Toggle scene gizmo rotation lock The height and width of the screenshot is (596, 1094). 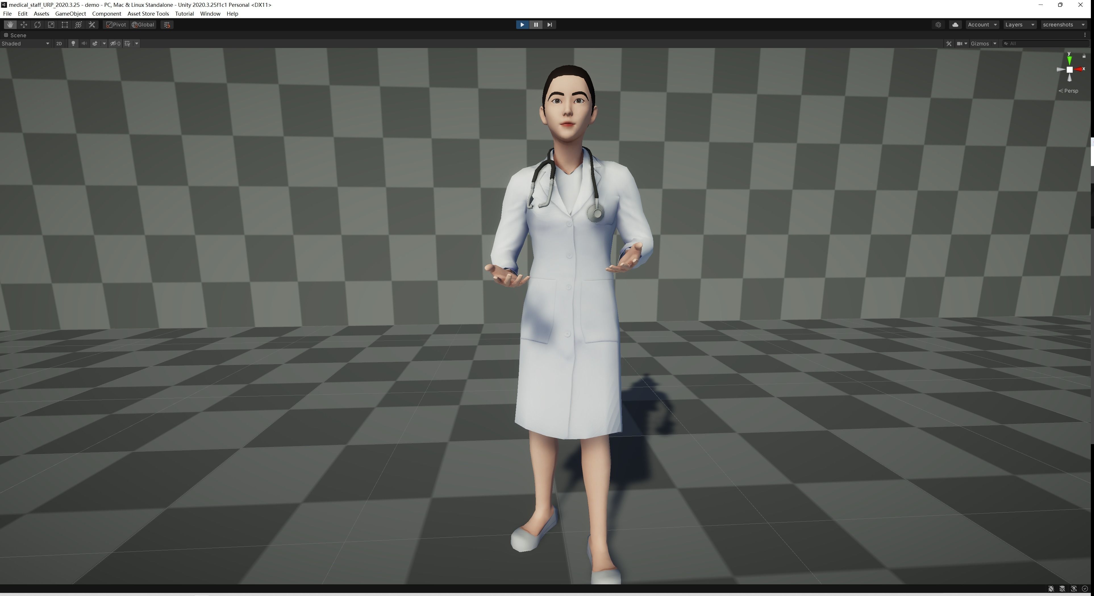click(1084, 56)
